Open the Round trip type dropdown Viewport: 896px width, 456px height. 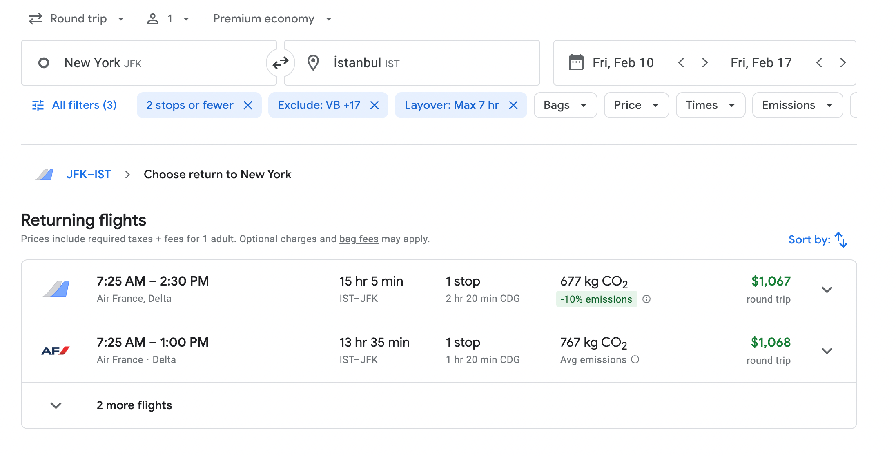click(77, 19)
